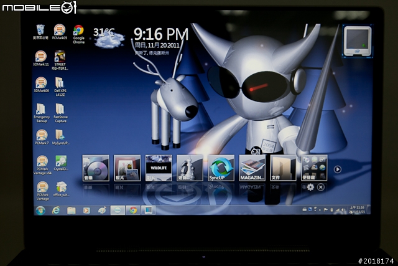Open dock settings gear icon

[x=310, y=188]
